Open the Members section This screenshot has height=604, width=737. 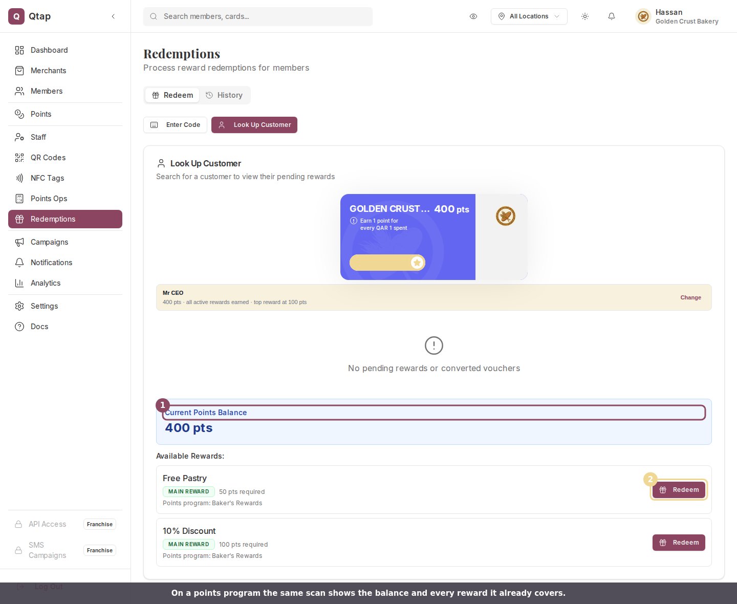click(65, 91)
